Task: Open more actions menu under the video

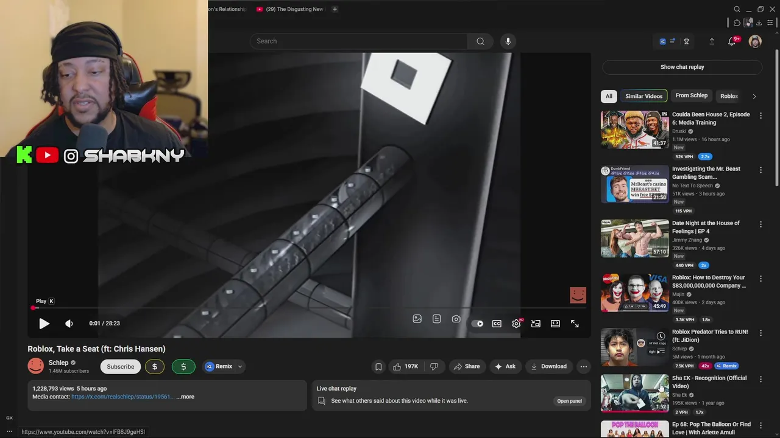Action: (584, 366)
